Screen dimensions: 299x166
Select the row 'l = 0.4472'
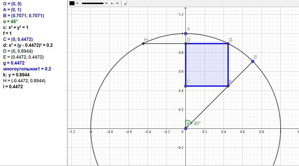13,87
